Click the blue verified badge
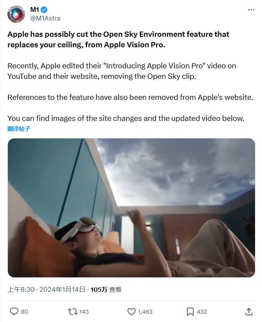The width and height of the screenshot is (262, 322). [x=44, y=10]
